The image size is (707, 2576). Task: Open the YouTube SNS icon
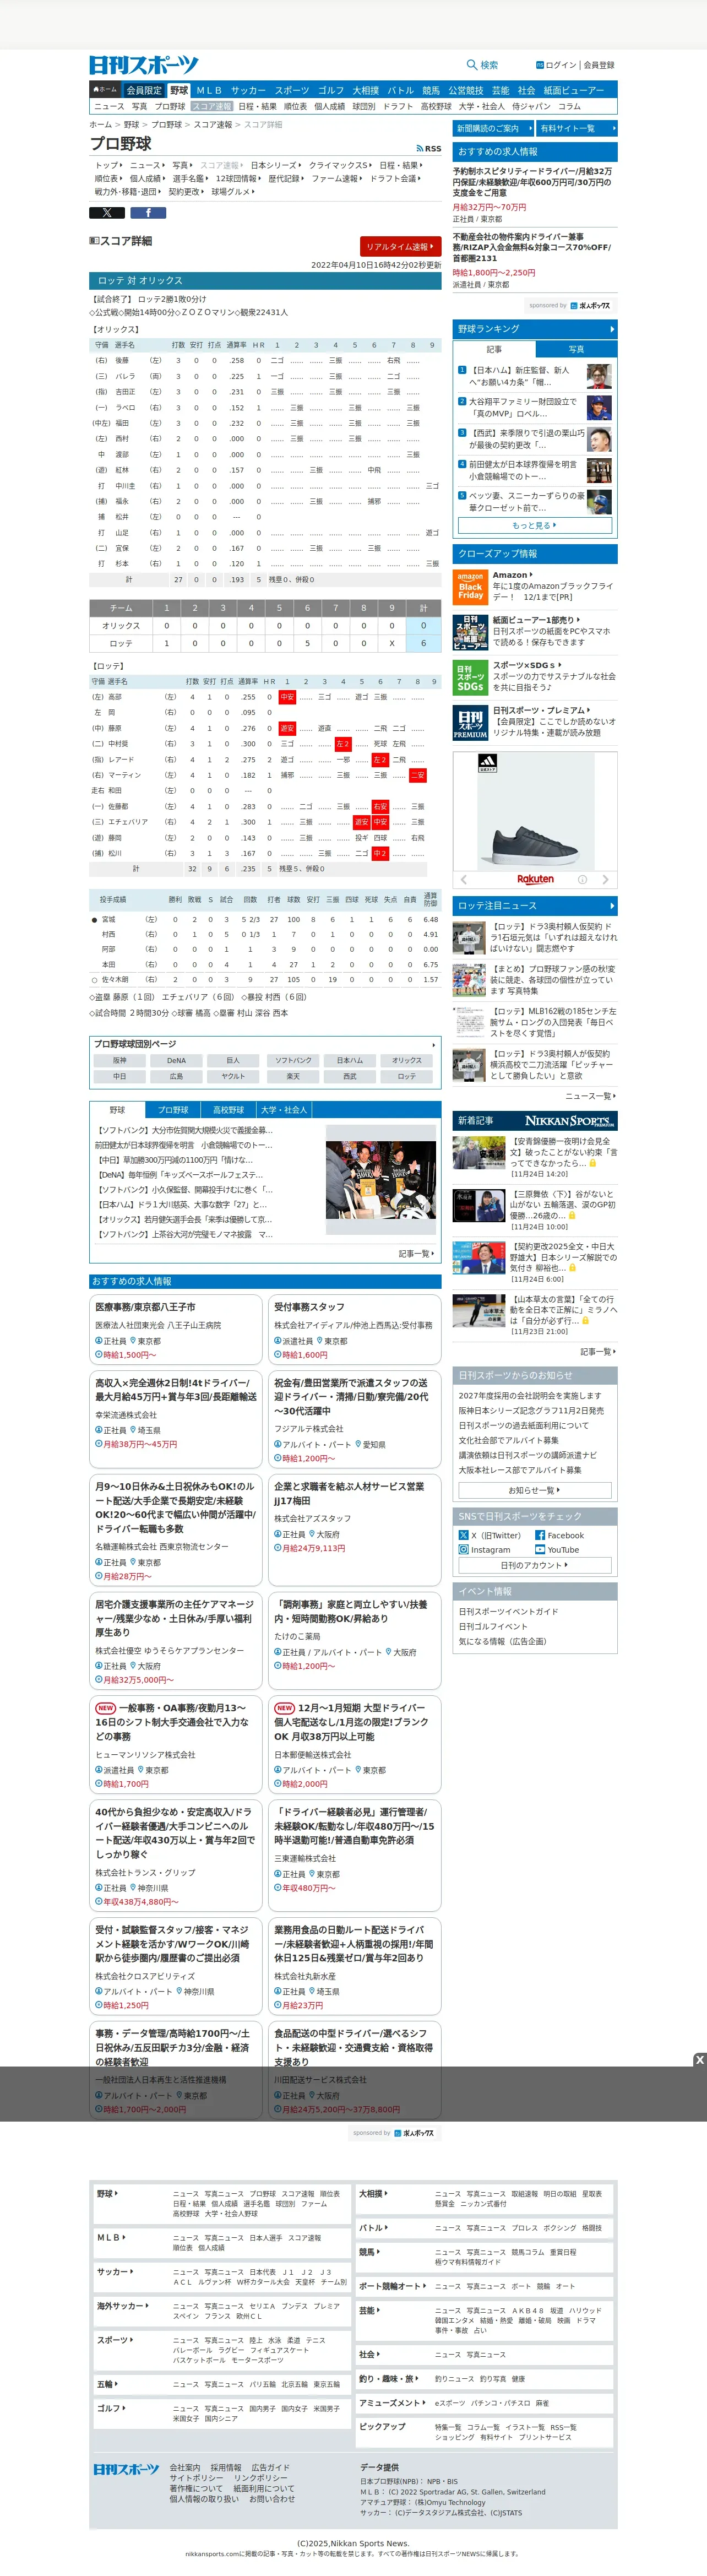pos(540,1549)
